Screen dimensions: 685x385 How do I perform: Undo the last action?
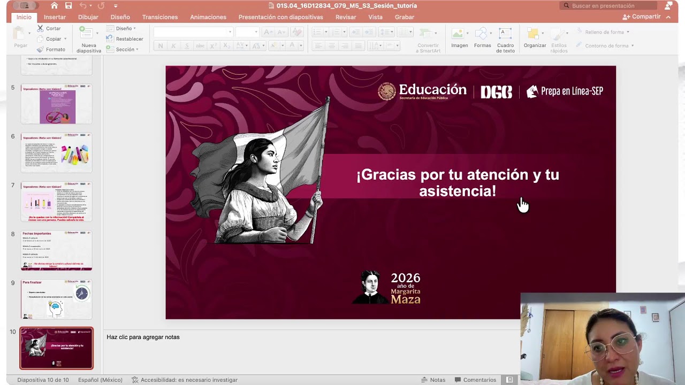[x=83, y=5]
